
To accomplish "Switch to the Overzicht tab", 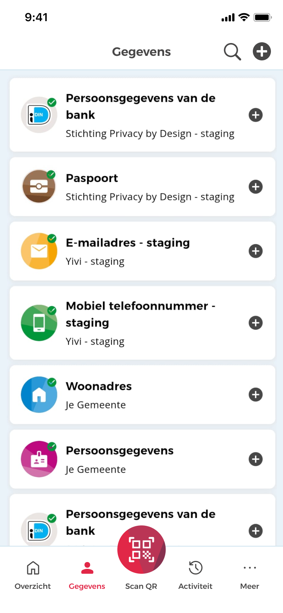I will pos(33,575).
